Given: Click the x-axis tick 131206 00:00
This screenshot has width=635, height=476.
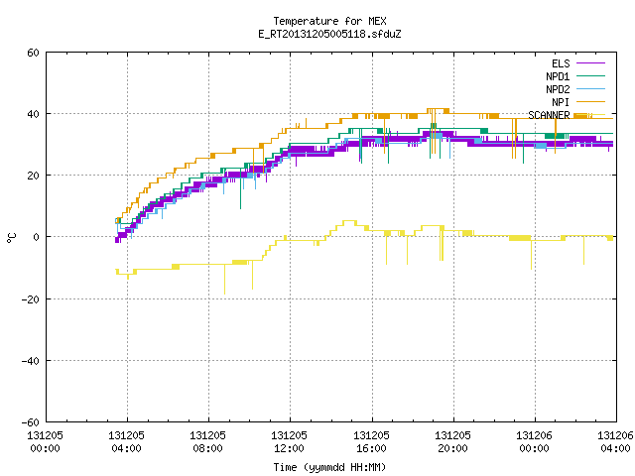Looking at the screenshot, I should [534, 441].
